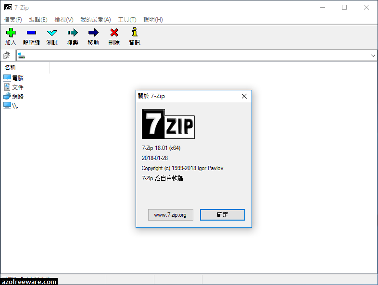Click the 名稱 column header

tap(25, 68)
